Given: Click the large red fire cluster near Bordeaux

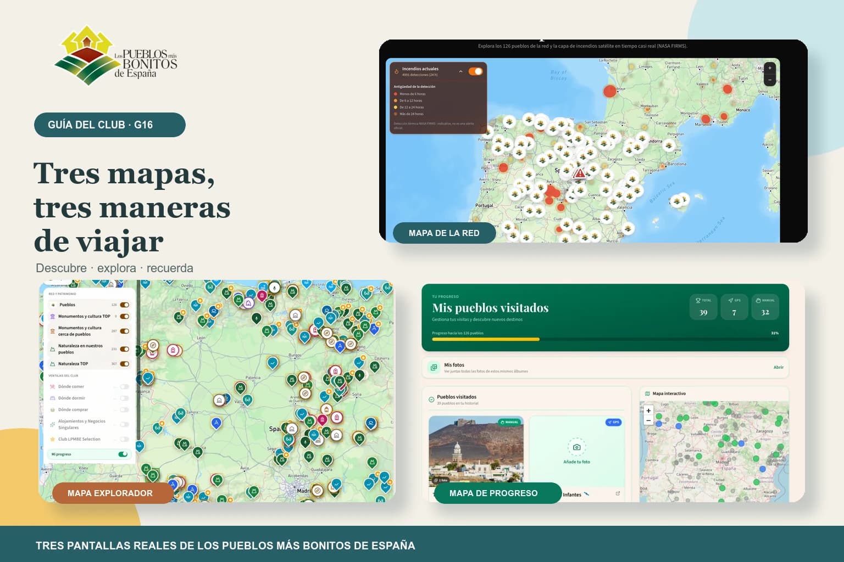Looking at the screenshot, I should pos(610,91).
